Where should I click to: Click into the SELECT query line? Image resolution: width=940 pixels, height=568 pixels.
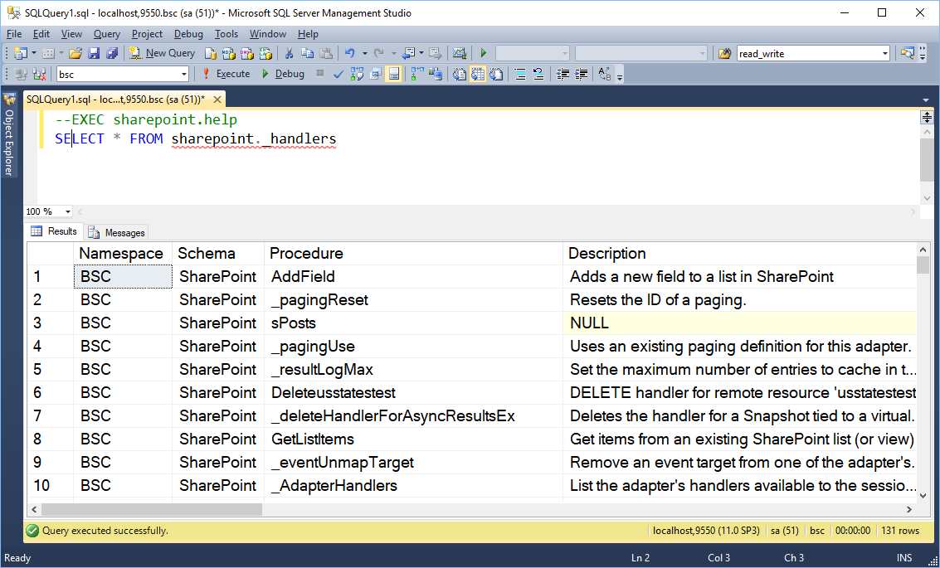196,139
